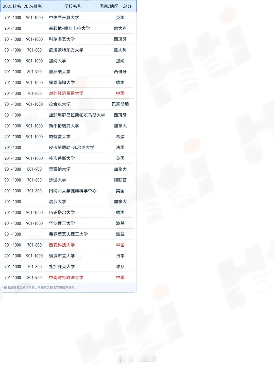Select the school name 科尔多瓦大学
Image resolution: width=274 pixels, height=365 pixels.
[62, 39]
